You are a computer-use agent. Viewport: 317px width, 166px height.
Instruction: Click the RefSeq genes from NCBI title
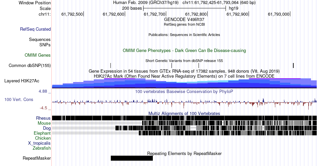tap(184, 24)
